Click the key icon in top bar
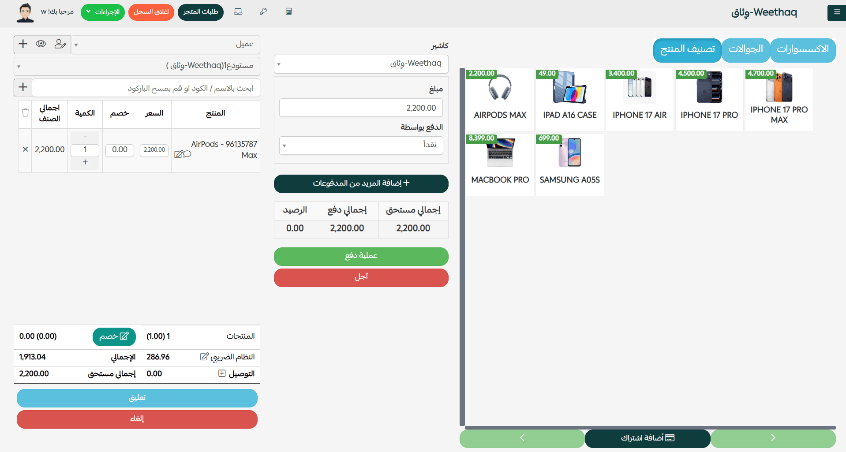The width and height of the screenshot is (846, 452). pos(263,11)
